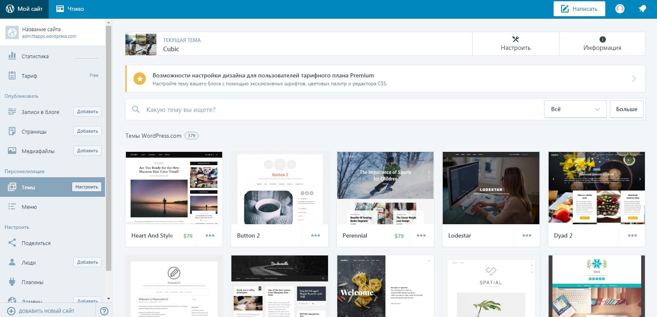Open the Dyad 2 theme thumbnail

coord(597,188)
